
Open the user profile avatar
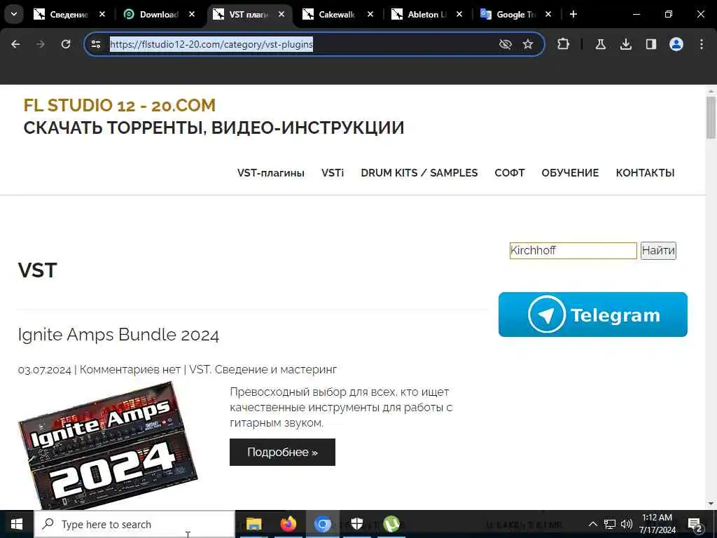click(x=676, y=44)
